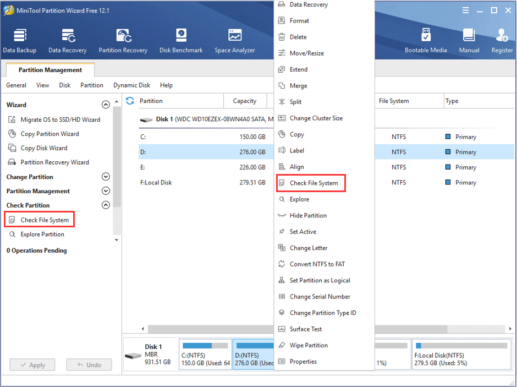Viewport: 517px width, 387px height.
Task: Select Surface Test from context menu
Action: (305, 329)
